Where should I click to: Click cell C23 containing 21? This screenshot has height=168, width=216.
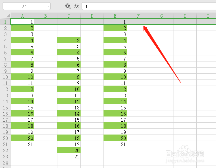(69, 156)
